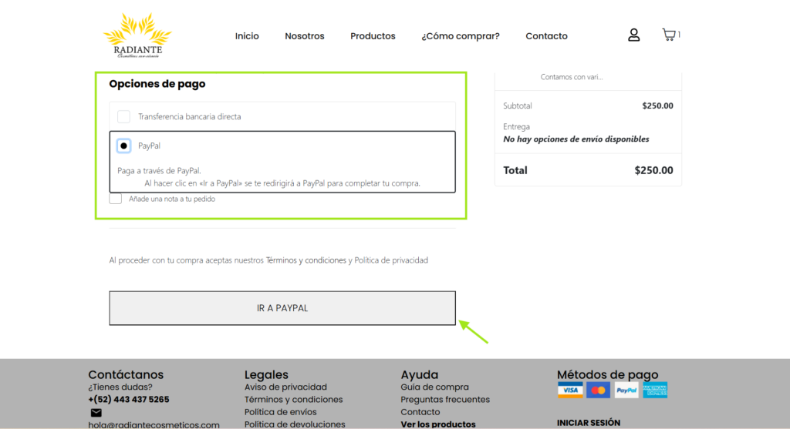Click the 'Contáctanos' footer heading

point(126,374)
